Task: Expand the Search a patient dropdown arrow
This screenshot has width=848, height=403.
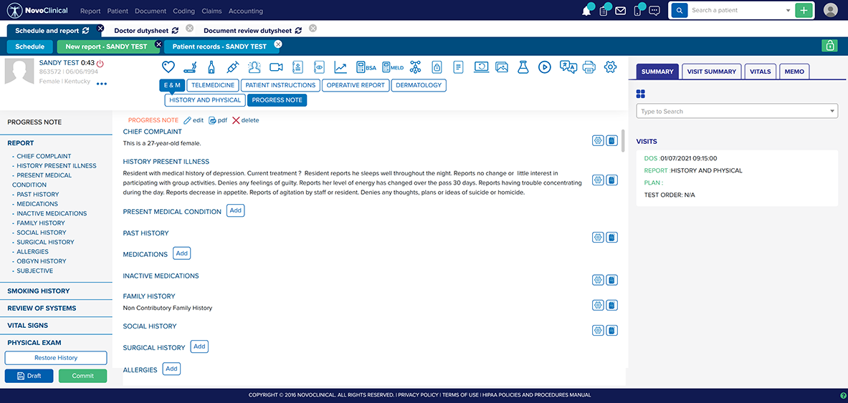Action: (x=789, y=11)
